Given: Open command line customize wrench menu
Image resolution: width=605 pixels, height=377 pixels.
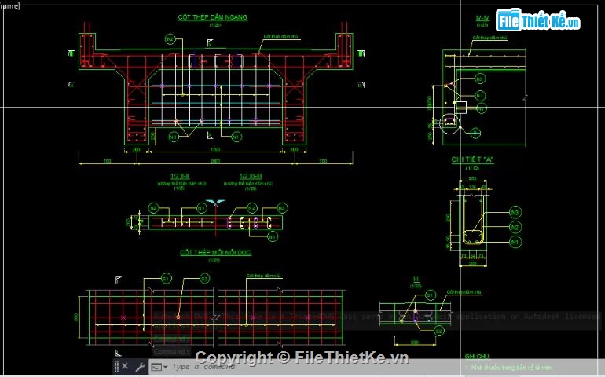Looking at the screenshot, I should click(140, 366).
